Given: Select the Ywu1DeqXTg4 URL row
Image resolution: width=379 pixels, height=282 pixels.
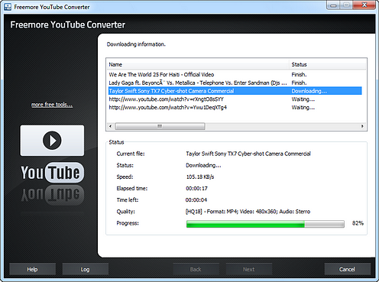Looking at the screenshot, I should (236, 107).
